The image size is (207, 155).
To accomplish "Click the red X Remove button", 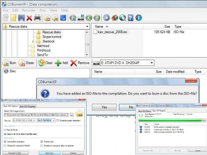I will click(x=80, y=63).
